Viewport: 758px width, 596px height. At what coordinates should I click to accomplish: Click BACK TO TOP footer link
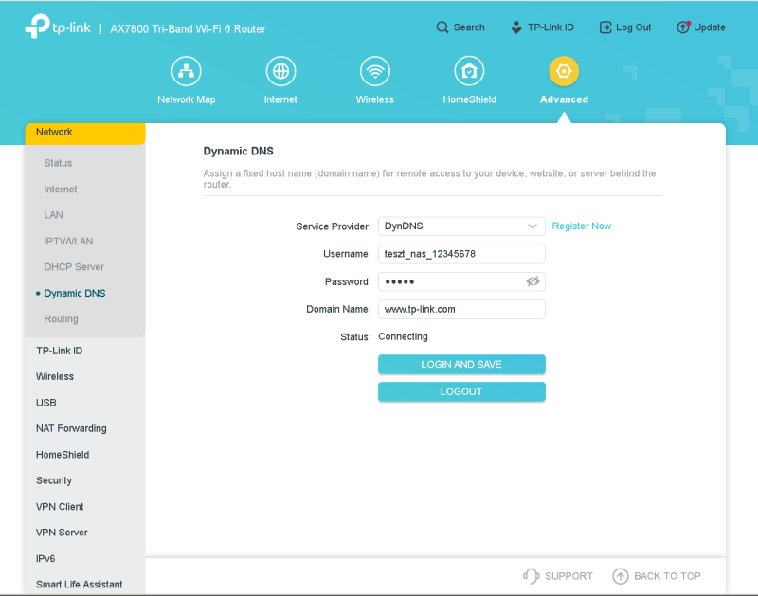667,576
